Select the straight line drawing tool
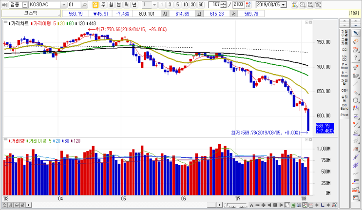Screen dimensions: 362x210 [356, 84]
